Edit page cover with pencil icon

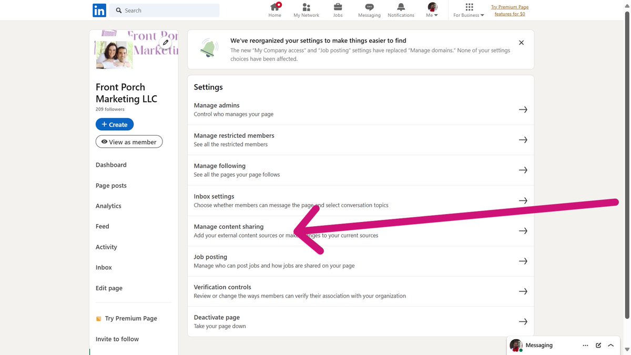[x=166, y=43]
